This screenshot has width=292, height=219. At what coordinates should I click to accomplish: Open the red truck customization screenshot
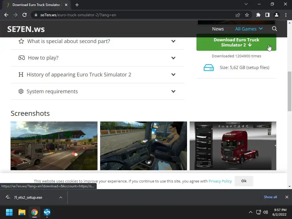pos(233,146)
